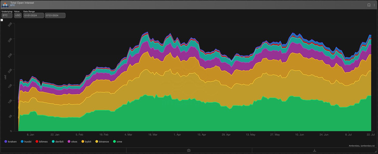378x154 pixels.
Task: Click the 24. Jun x-axis label
Action: point(324,135)
